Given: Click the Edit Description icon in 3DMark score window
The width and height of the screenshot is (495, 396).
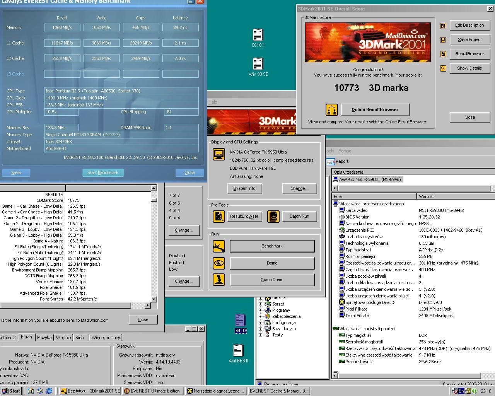Looking at the screenshot, I should pos(443,26).
